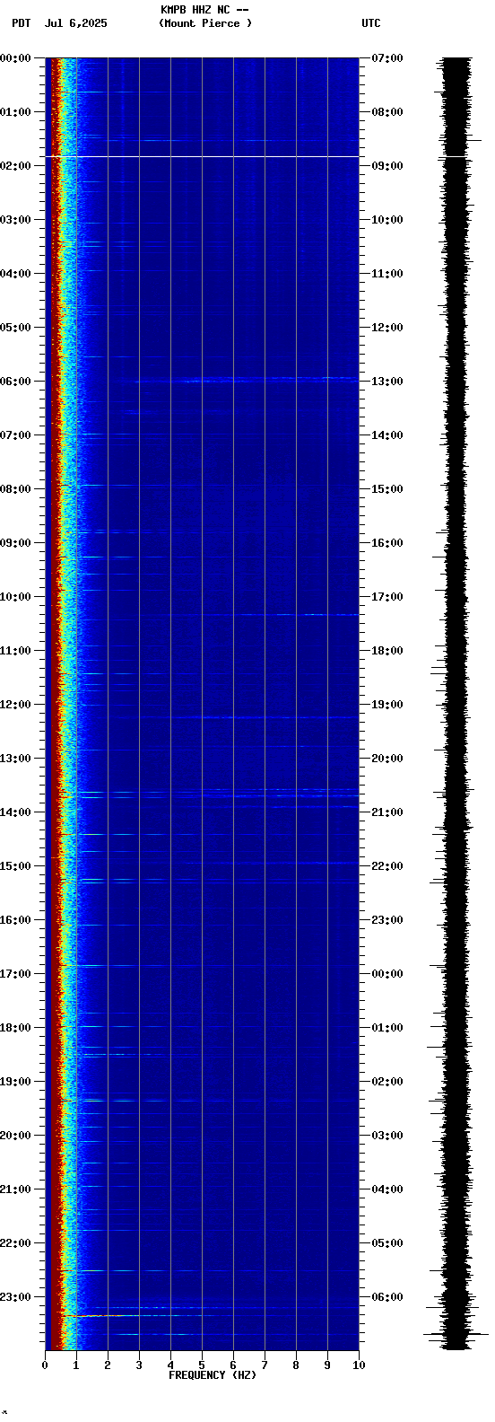Click the 17:00 PDT time label
The image size is (495, 1422).
click(x=15, y=974)
